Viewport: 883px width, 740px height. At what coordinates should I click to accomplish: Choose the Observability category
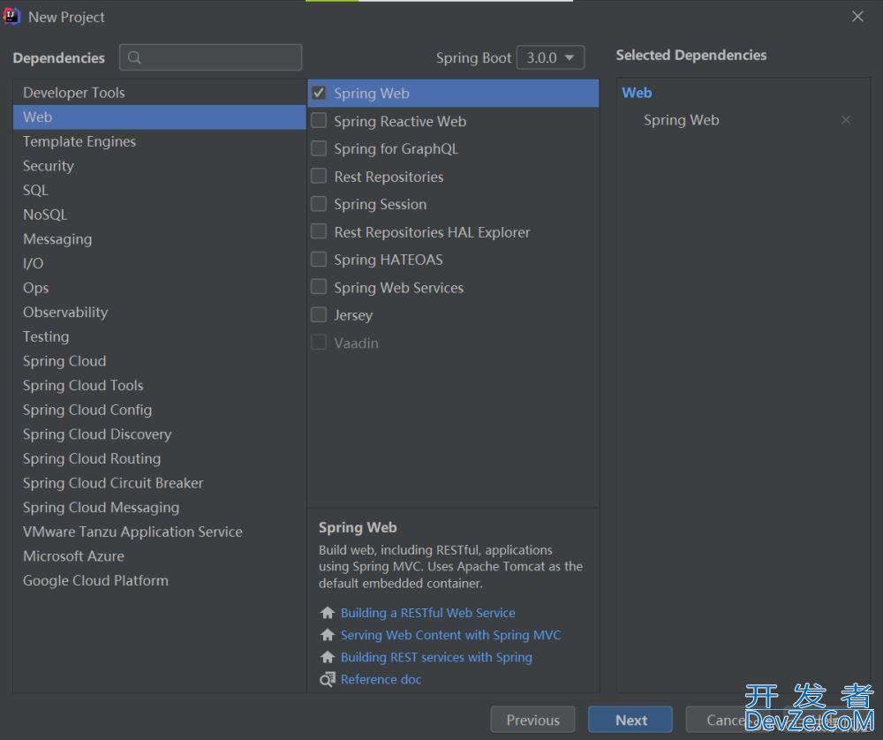(x=159, y=312)
